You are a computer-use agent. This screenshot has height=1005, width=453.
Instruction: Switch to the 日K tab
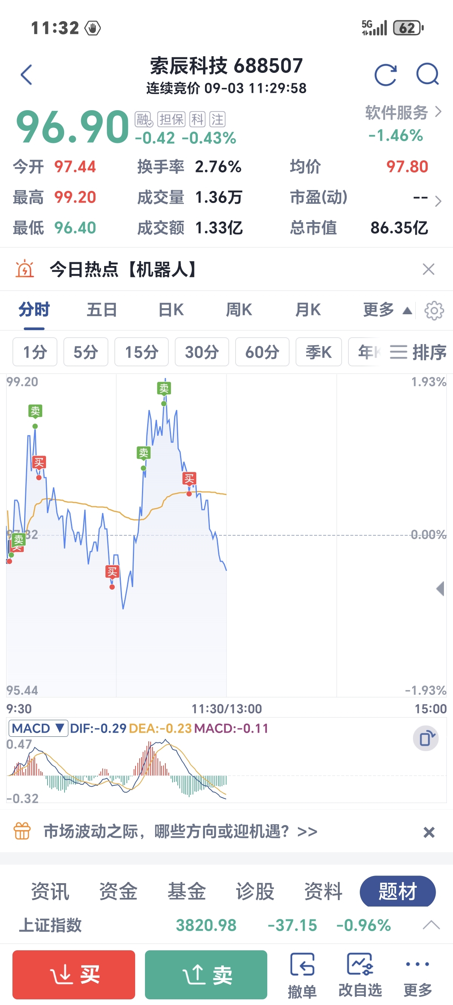tap(171, 310)
